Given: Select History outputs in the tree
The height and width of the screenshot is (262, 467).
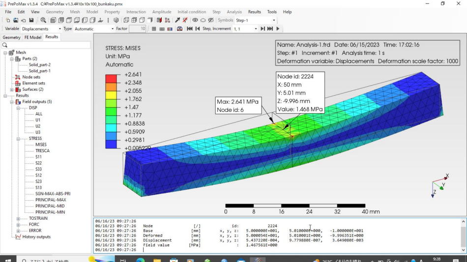Looking at the screenshot, I should tap(36, 236).
